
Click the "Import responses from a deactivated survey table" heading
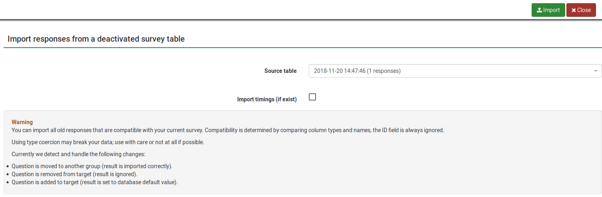(x=96, y=39)
